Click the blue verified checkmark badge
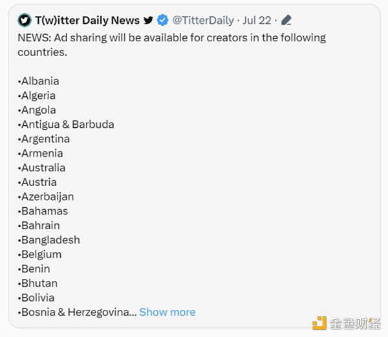This screenshot has width=388, height=337. [163, 21]
